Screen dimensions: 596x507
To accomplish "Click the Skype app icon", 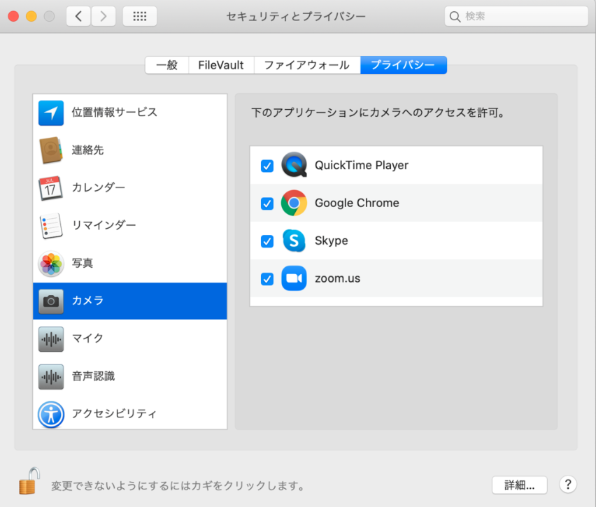I will [x=294, y=241].
